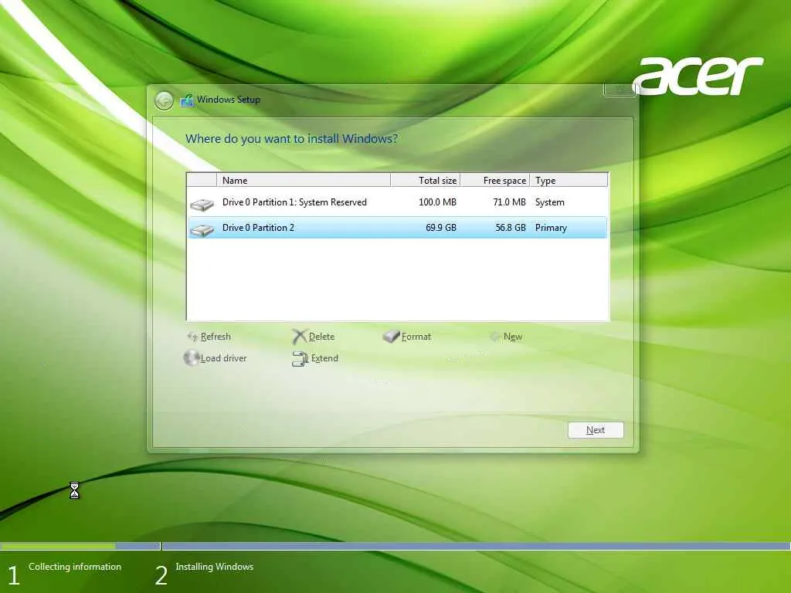Click the Refresh icon
Viewport: 791px width, 593px height.
(192, 337)
